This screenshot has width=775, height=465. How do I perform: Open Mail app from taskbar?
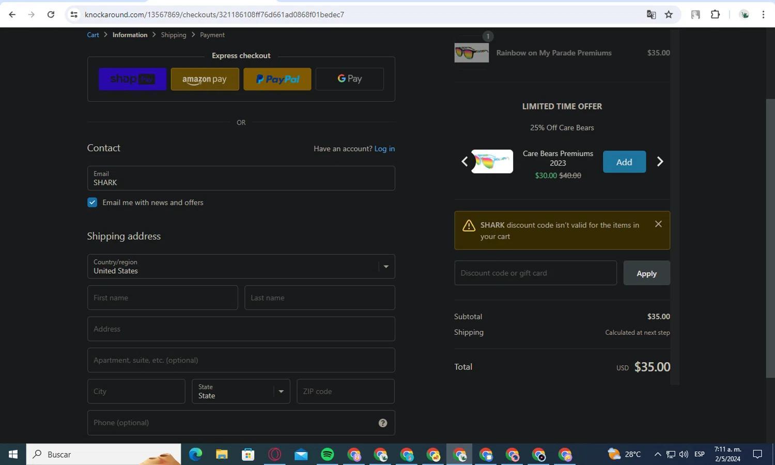coord(301,454)
